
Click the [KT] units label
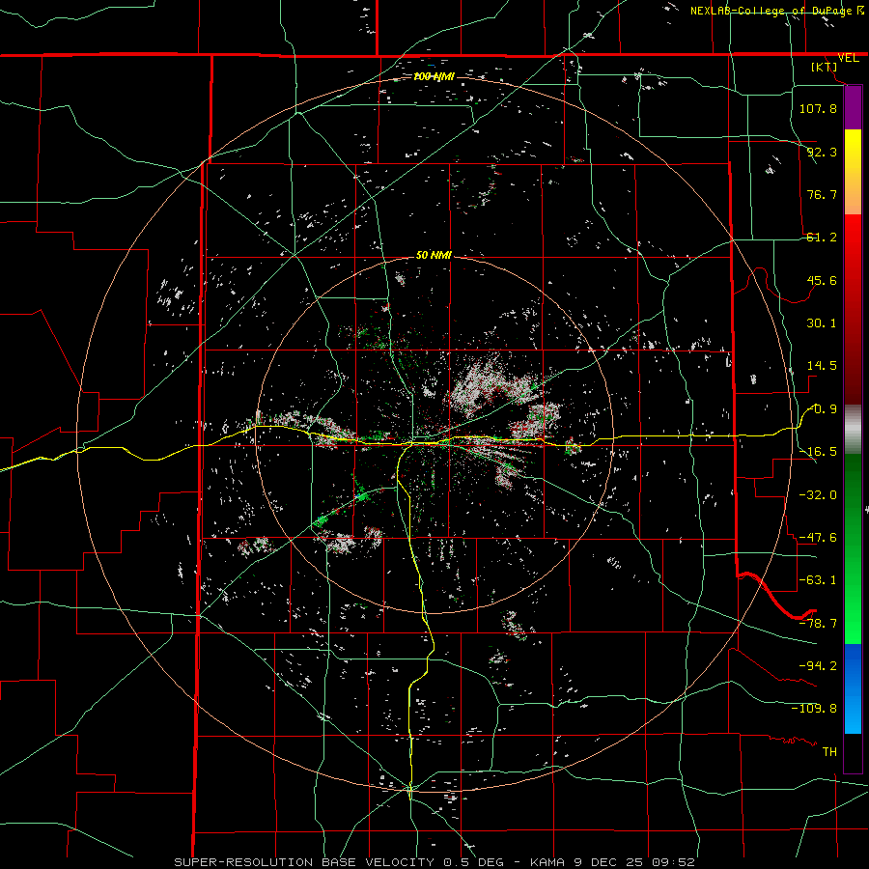[825, 67]
